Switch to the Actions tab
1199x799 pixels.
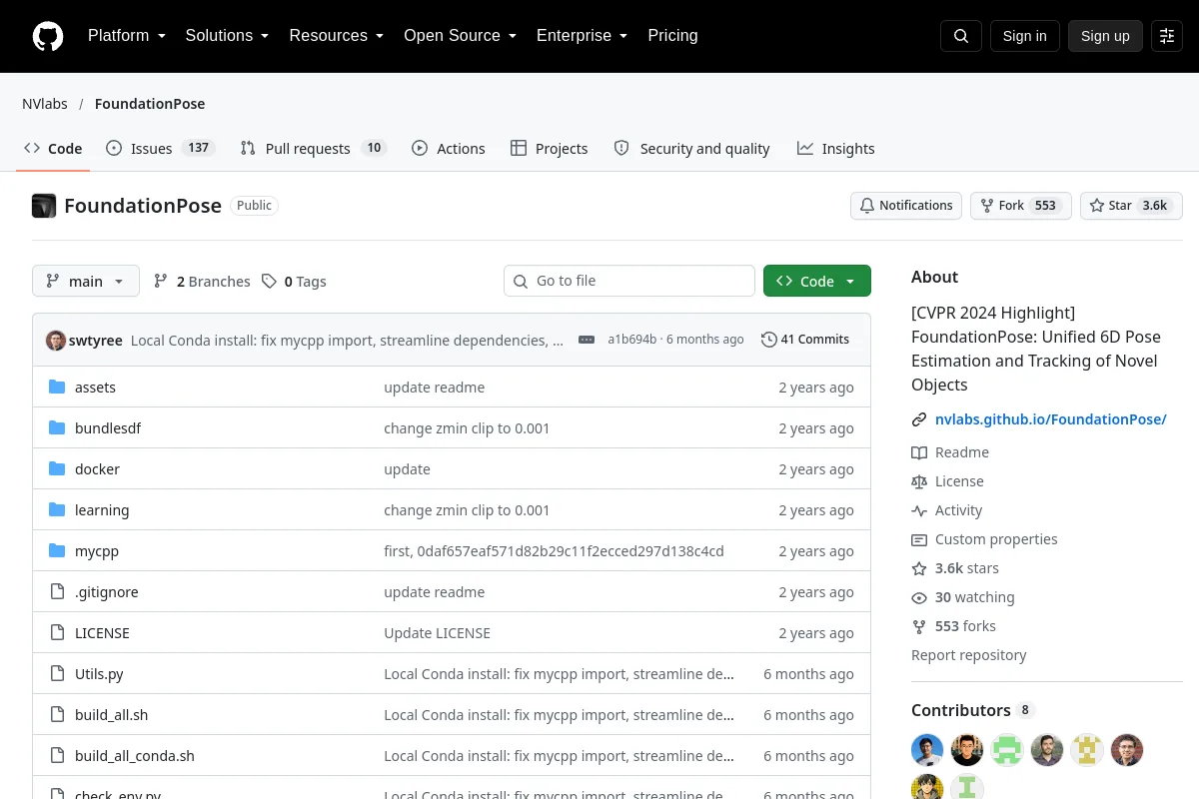coord(449,149)
